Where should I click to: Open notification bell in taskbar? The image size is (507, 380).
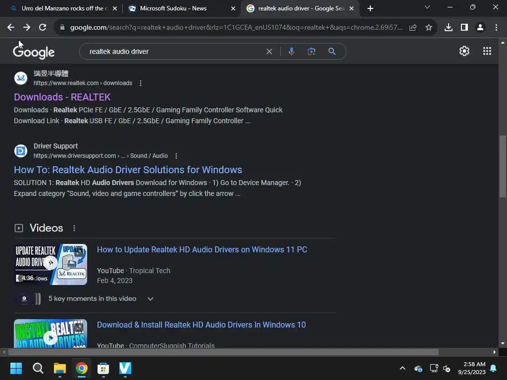pos(494,368)
